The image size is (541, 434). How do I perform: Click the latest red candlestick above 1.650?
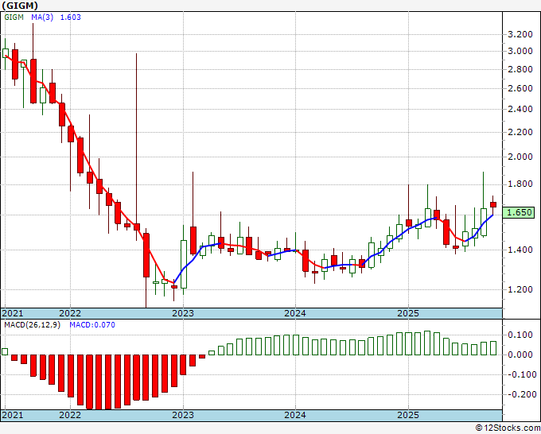(x=493, y=205)
